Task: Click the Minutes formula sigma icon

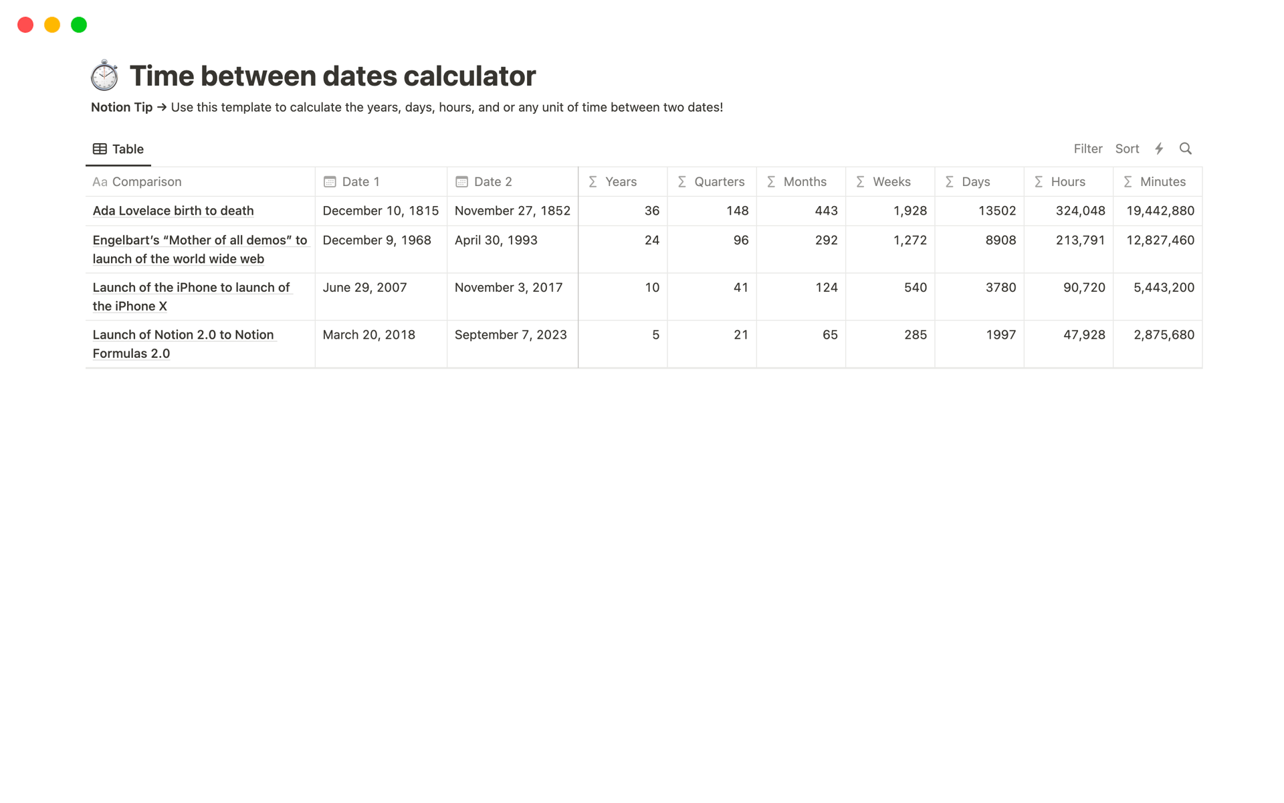Action: coord(1128,182)
